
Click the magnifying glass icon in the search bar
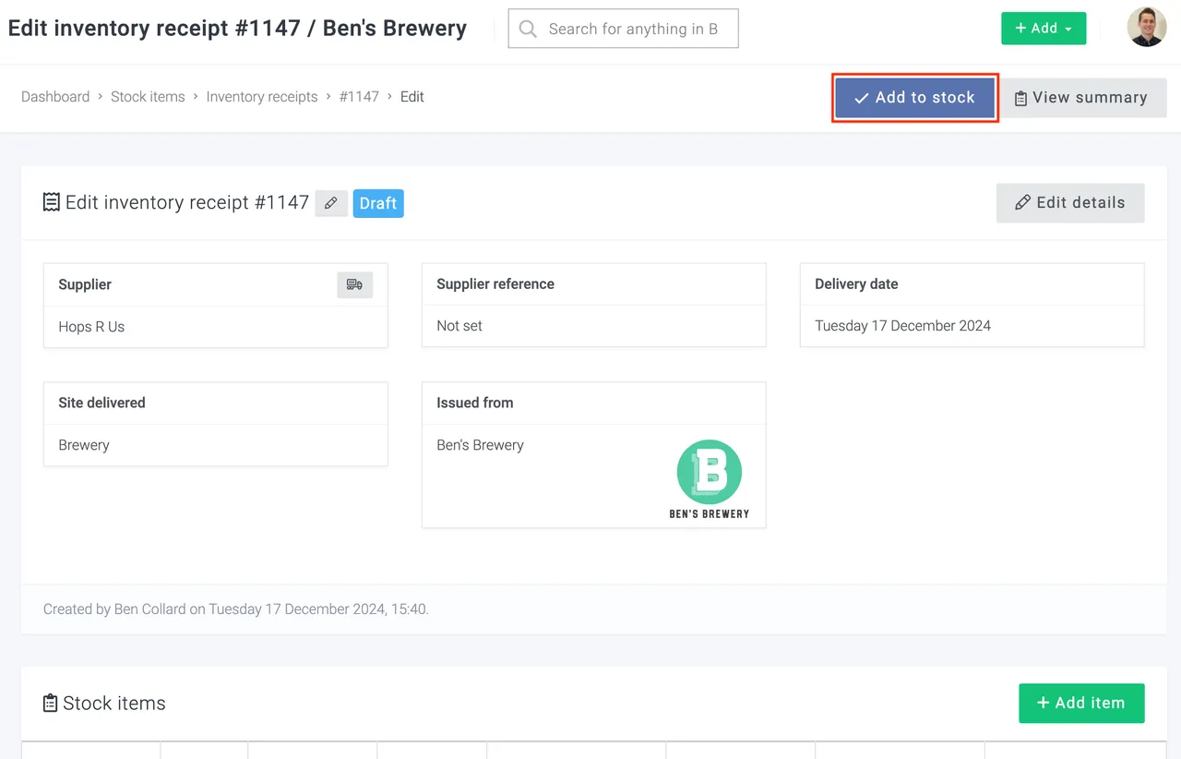coord(527,29)
